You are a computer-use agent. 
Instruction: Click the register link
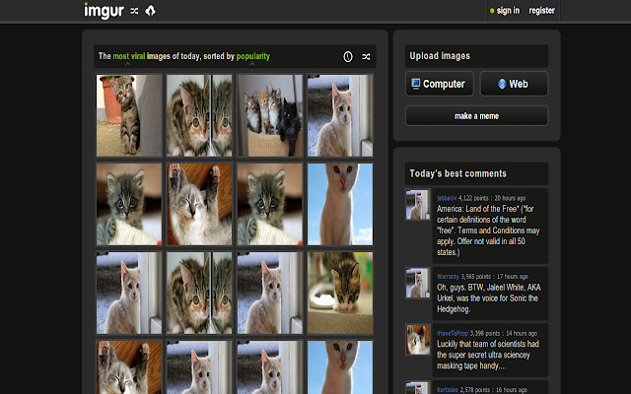541,11
